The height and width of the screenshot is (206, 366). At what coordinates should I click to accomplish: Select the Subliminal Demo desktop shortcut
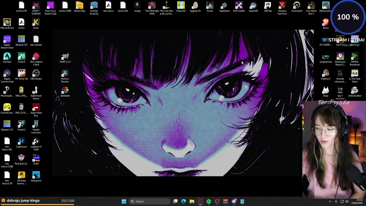(x=36, y=93)
